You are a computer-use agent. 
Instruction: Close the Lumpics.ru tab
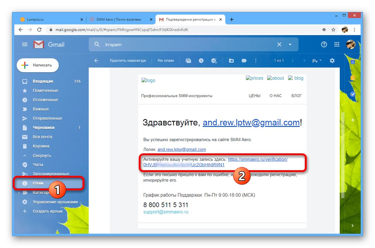pyautogui.click(x=81, y=19)
